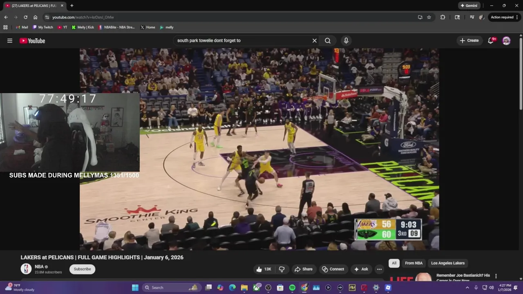Open Settings gear from taskbar
Image resolution: width=523 pixels, height=294 pixels.
coord(376,287)
